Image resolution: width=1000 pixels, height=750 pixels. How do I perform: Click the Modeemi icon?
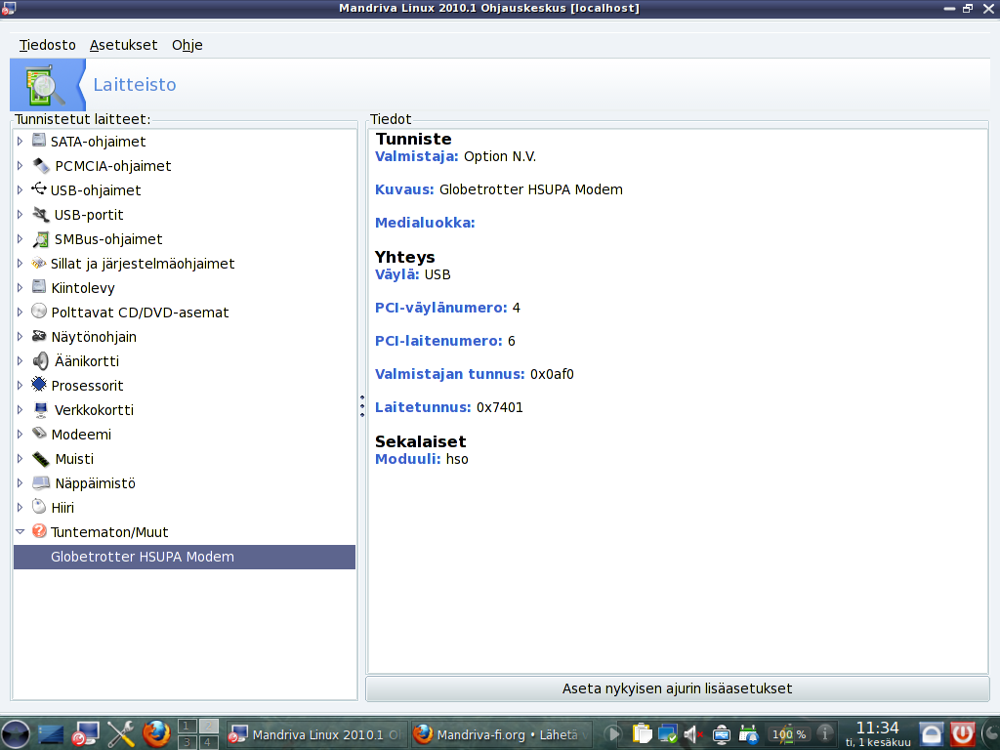tap(39, 434)
